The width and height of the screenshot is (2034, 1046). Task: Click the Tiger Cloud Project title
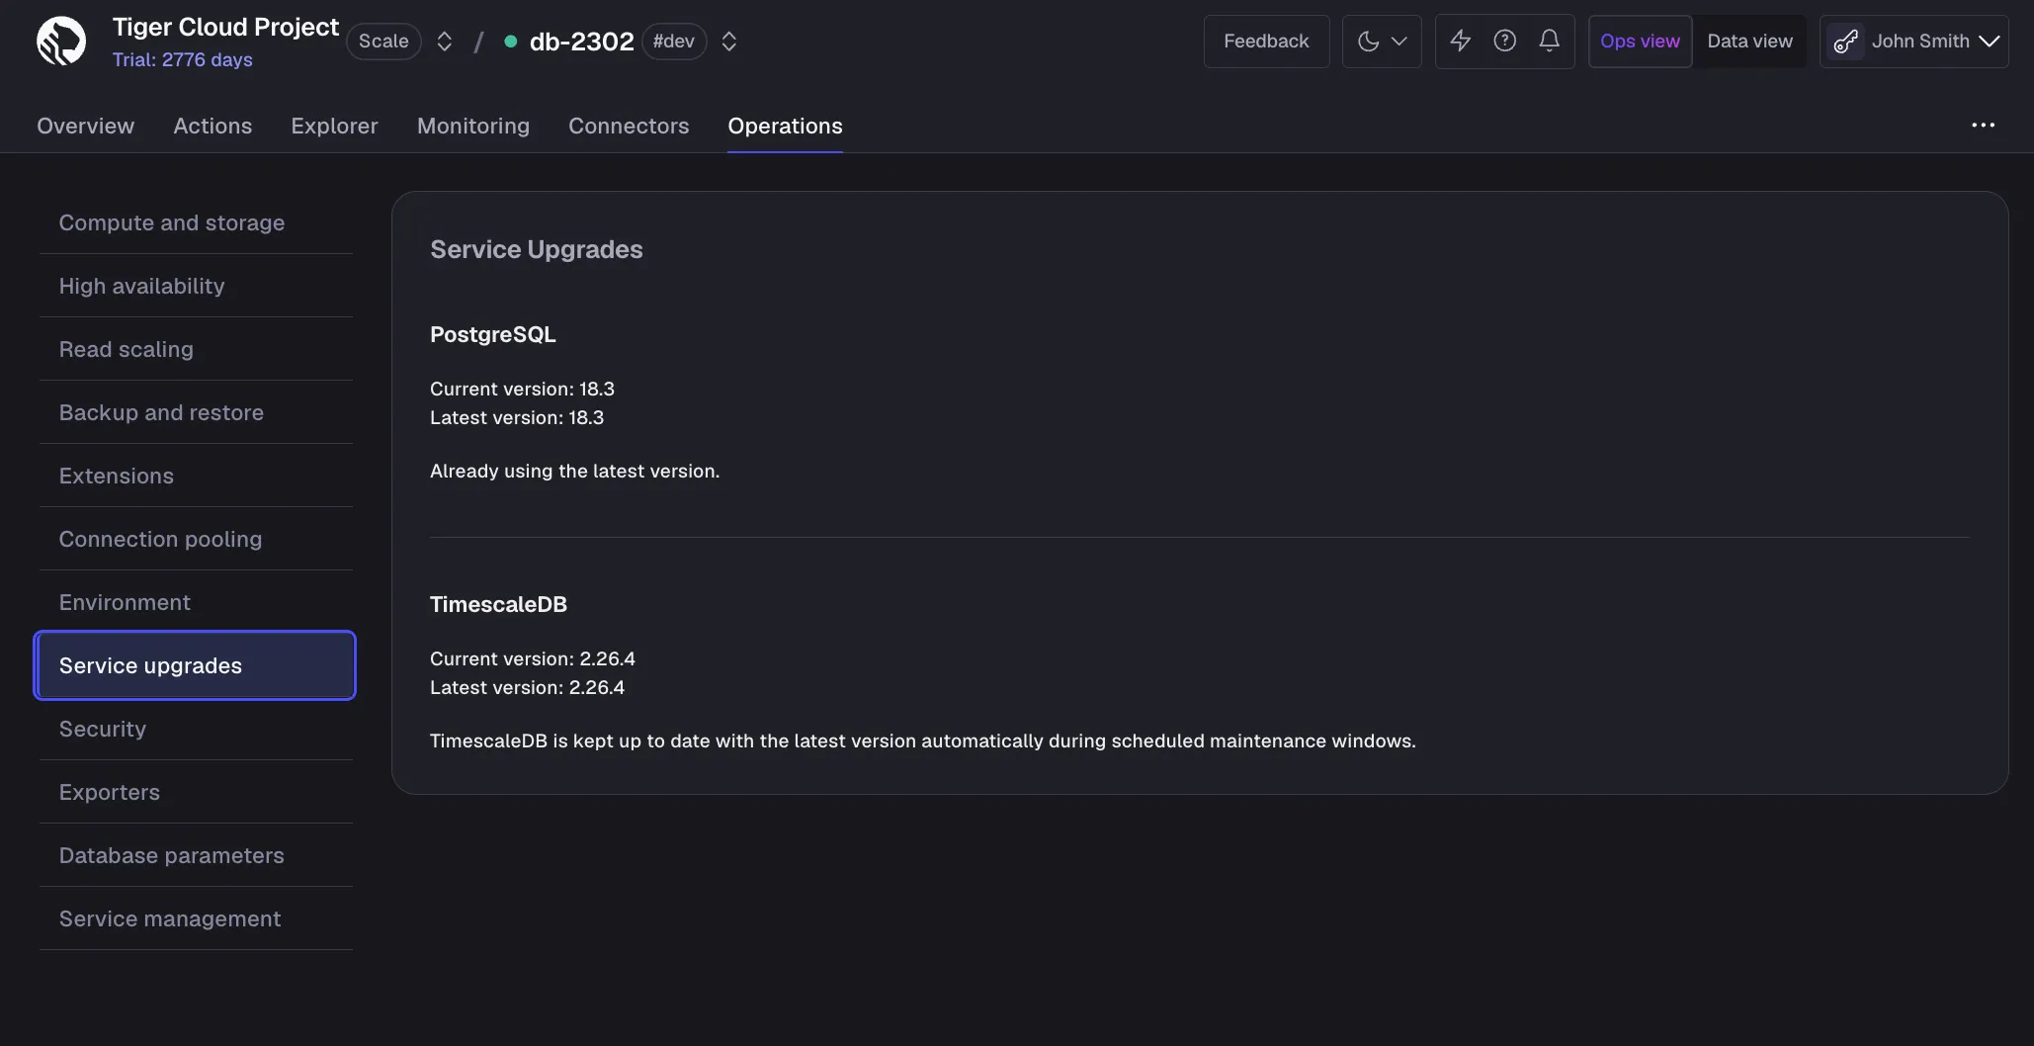click(225, 27)
